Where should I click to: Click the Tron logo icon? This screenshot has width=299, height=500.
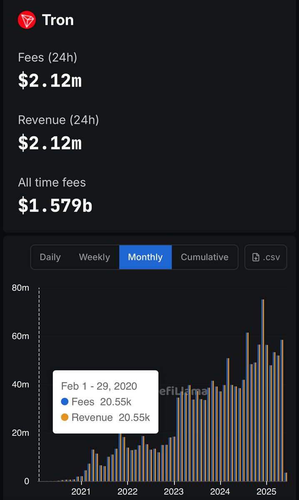click(x=27, y=20)
